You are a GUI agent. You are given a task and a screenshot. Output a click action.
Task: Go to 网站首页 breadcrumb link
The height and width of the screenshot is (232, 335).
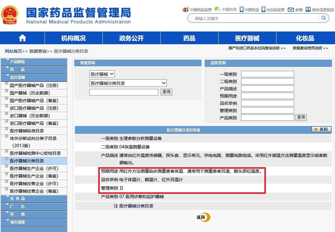(x=13, y=51)
